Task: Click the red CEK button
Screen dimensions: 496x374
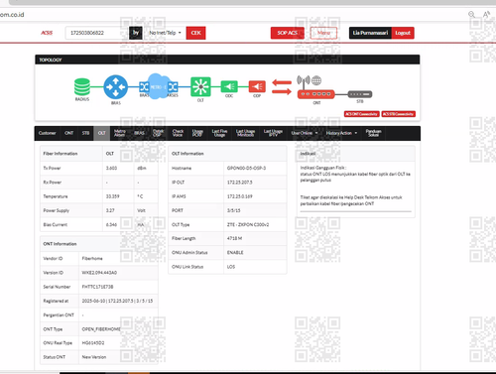Action: (195, 33)
